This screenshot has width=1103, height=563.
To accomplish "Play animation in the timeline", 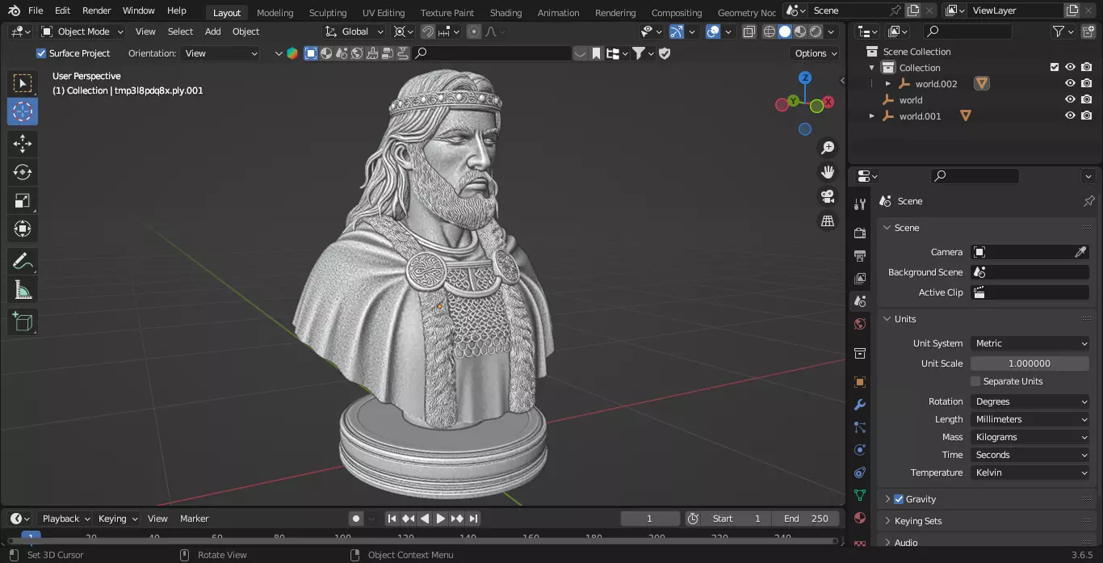I will pos(440,519).
